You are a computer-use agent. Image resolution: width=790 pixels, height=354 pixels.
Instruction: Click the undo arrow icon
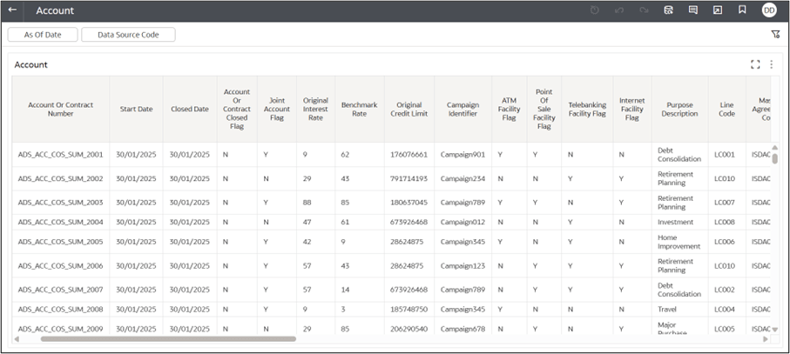coord(619,10)
